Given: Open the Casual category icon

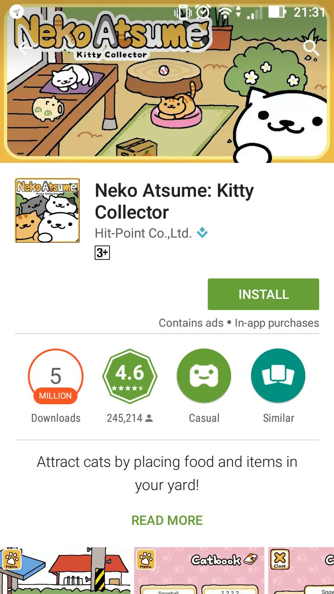Looking at the screenshot, I should [x=204, y=375].
